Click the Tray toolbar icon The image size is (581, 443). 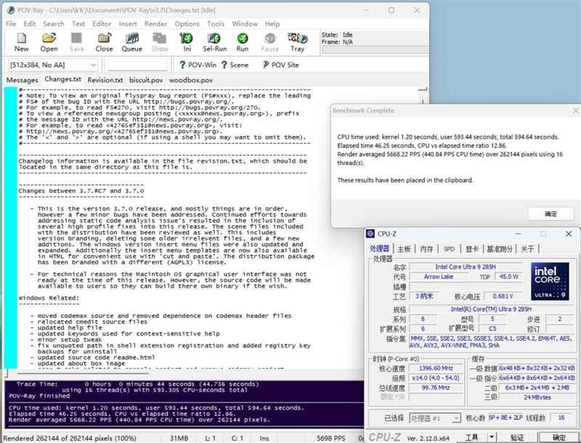pos(297,41)
